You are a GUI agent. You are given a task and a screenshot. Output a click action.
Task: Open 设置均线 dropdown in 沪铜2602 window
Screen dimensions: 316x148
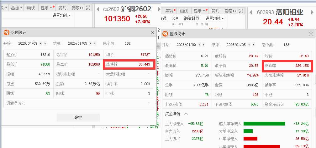62,15
